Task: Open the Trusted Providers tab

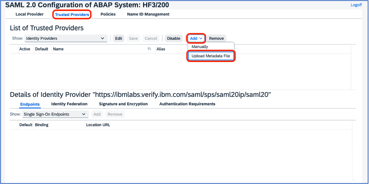Action: click(x=72, y=15)
